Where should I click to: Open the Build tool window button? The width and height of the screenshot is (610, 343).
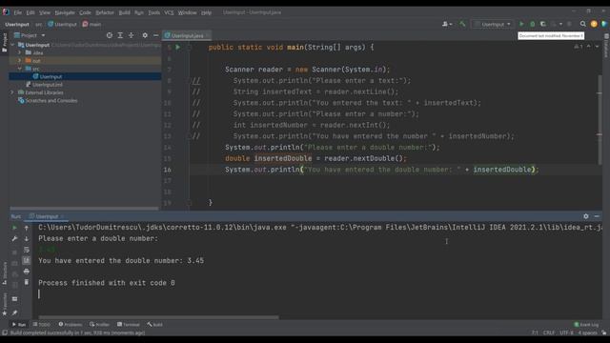click(x=154, y=324)
